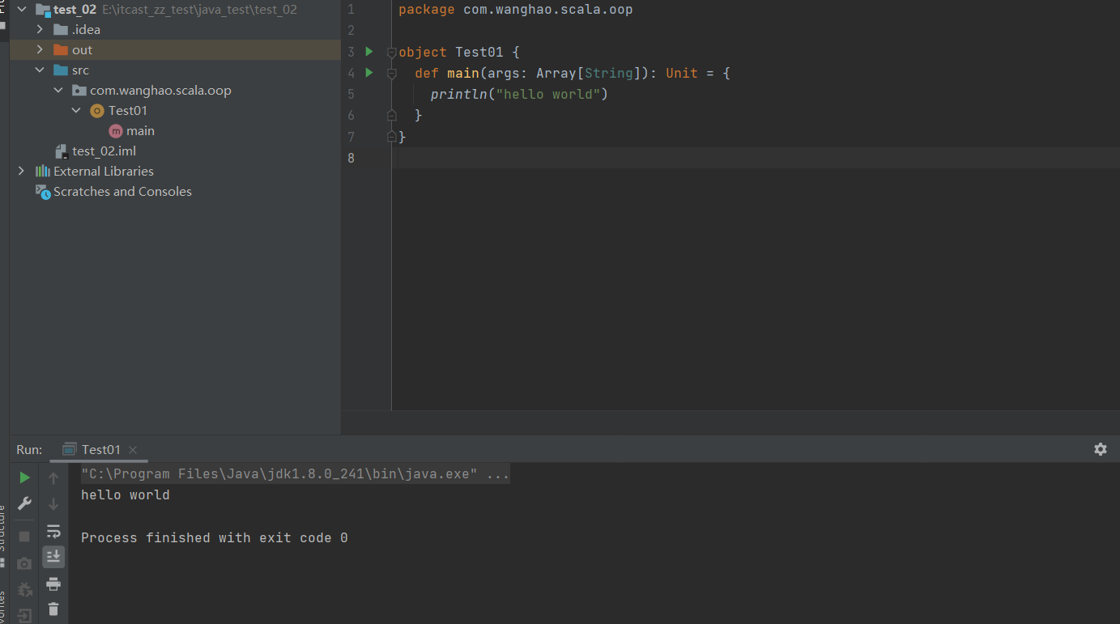Collapse the Test01 object fold on line 3
This screenshot has height=624, width=1120.
click(391, 53)
